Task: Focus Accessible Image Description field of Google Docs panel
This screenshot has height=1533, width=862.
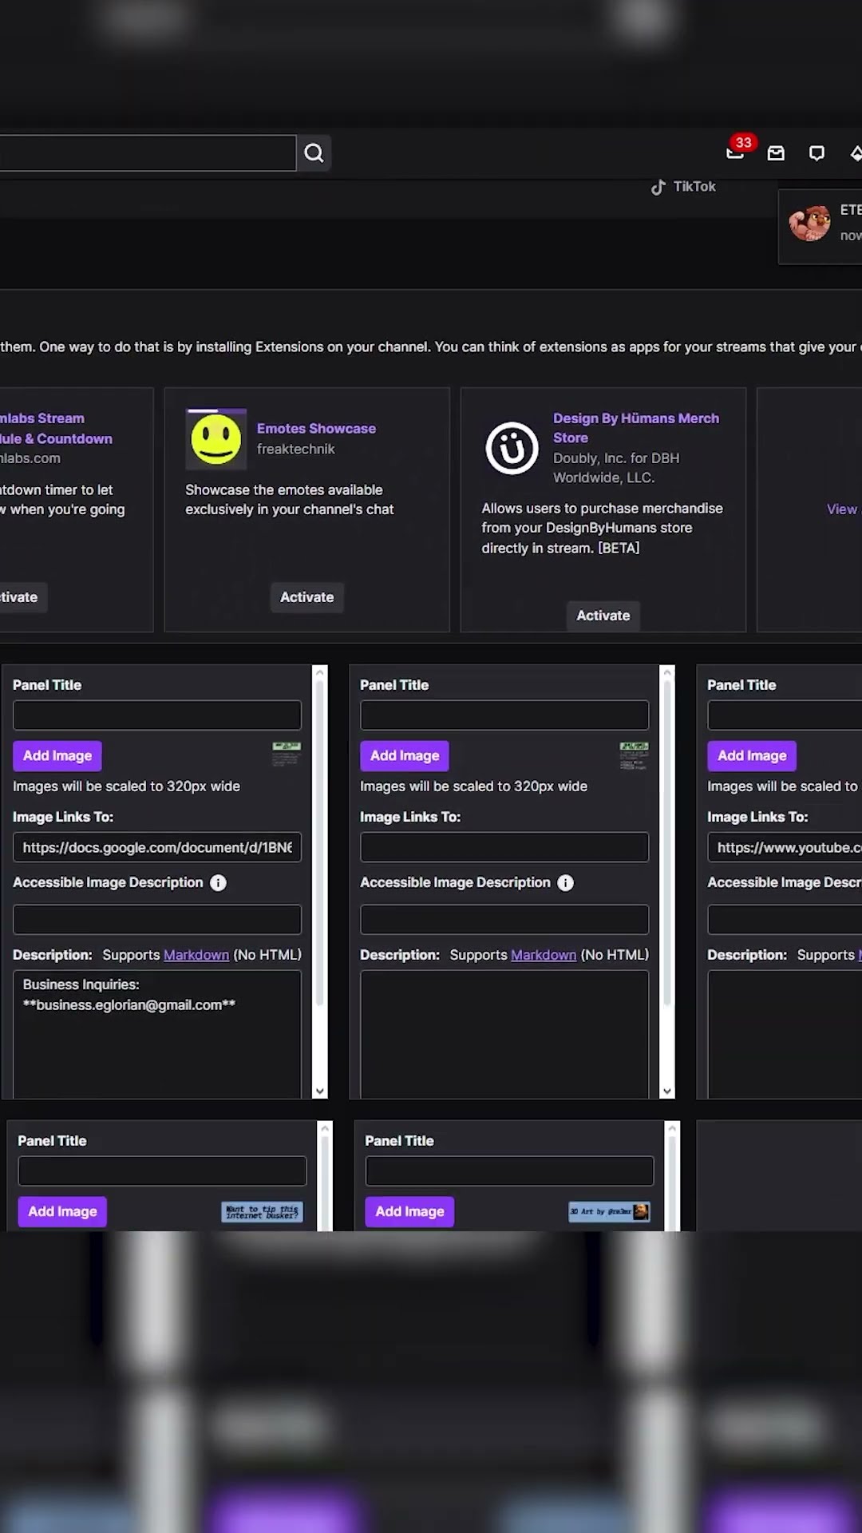Action: [157, 920]
